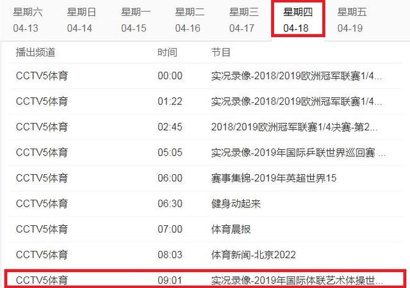This screenshot has height=288, width=410.
Task: Show the 星期三 04-17 schedule
Action: [243, 20]
